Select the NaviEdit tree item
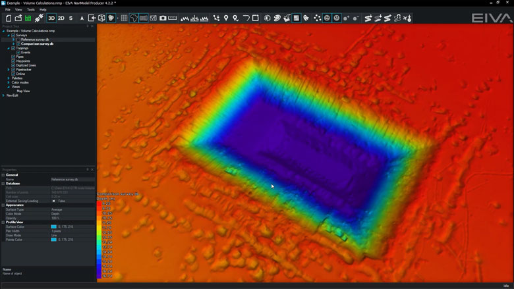The width and height of the screenshot is (514, 289). pyautogui.click(x=13, y=95)
